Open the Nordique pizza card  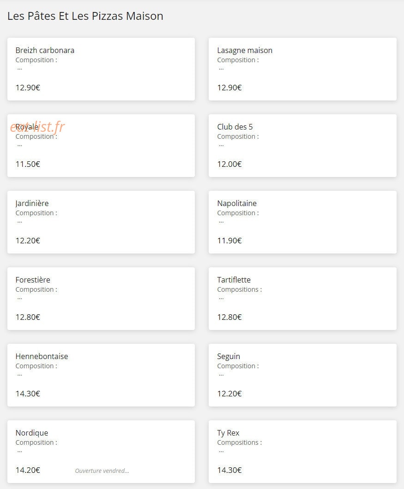coord(101,452)
